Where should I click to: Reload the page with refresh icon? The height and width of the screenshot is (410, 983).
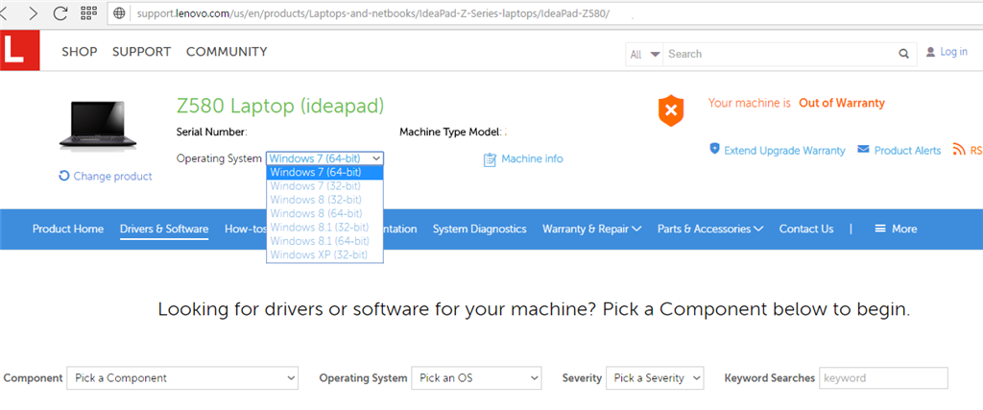(60, 13)
